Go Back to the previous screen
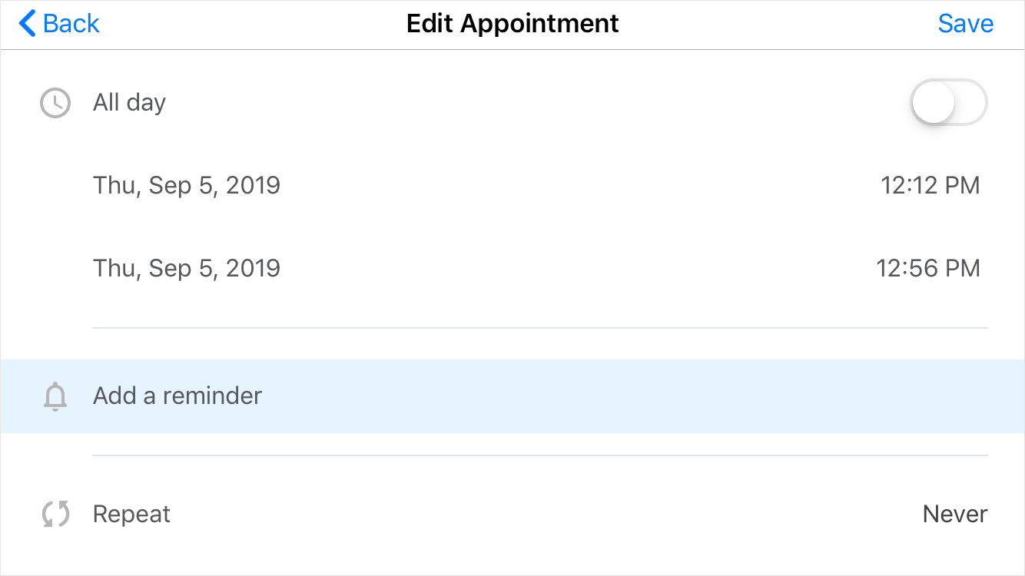The width and height of the screenshot is (1025, 576). 58,23
